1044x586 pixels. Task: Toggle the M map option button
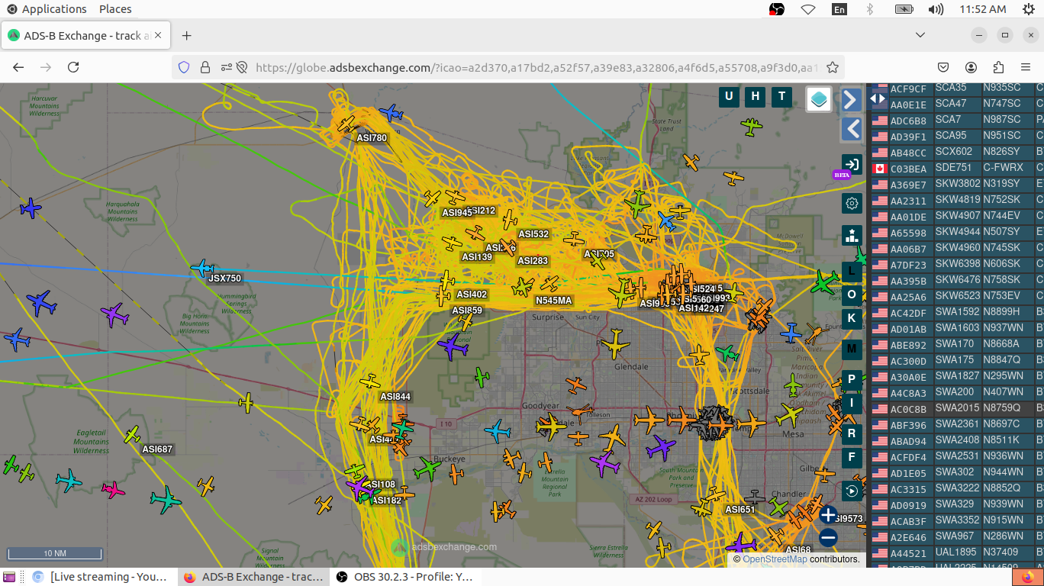852,349
